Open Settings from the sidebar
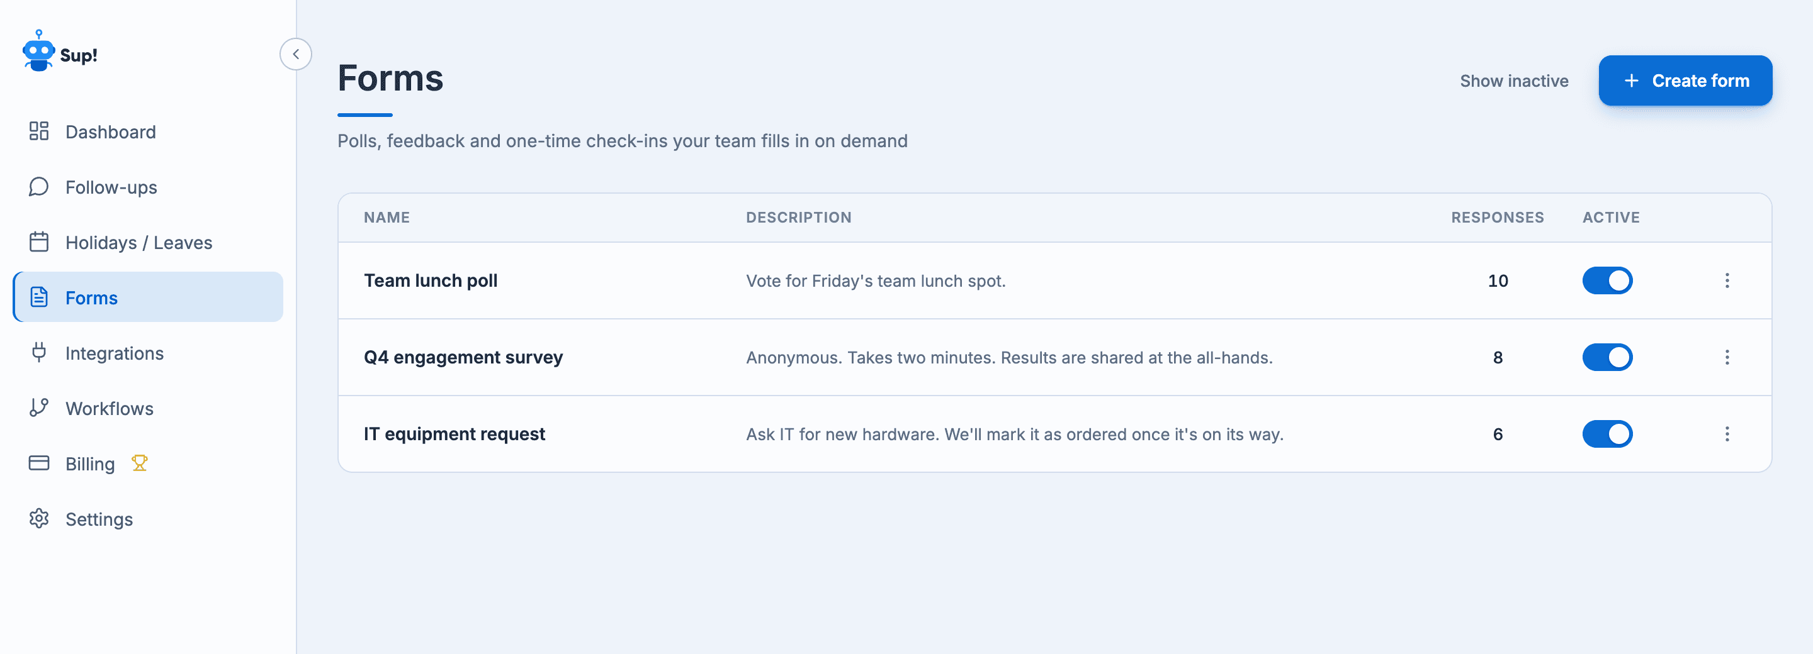1813x654 pixels. 148,519
